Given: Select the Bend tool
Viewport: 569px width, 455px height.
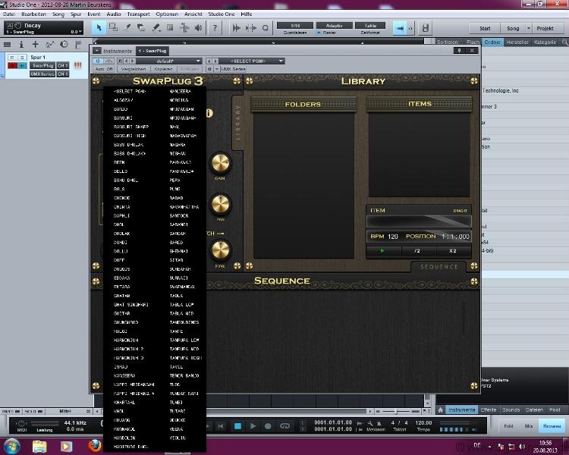Looking at the screenshot, I should tap(184, 27).
